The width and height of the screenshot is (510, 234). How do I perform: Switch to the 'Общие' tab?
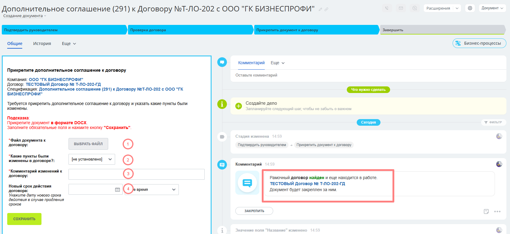15,43
